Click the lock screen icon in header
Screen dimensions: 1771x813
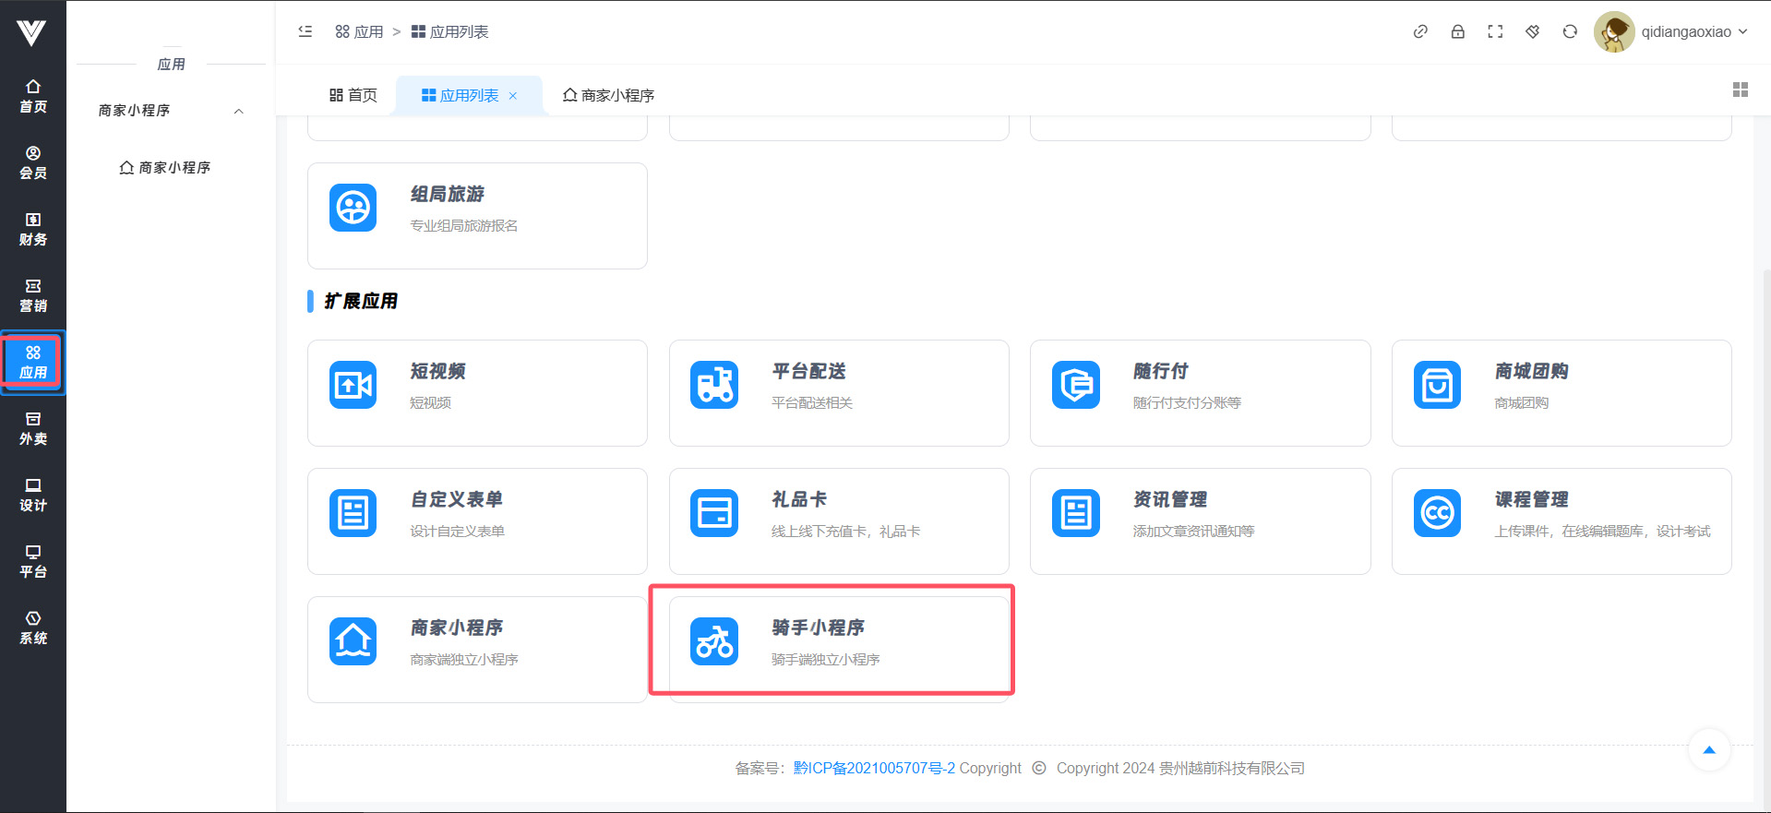coord(1457,31)
